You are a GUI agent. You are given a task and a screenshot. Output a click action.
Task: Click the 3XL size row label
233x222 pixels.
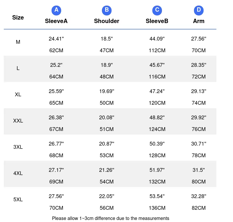[x=18, y=147]
